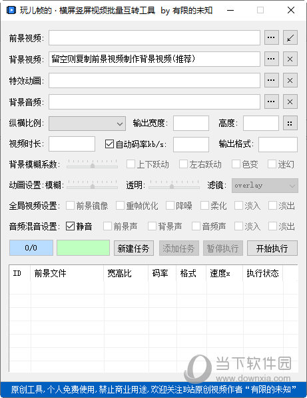Click the blue 0/0 progress counter

click(31, 248)
